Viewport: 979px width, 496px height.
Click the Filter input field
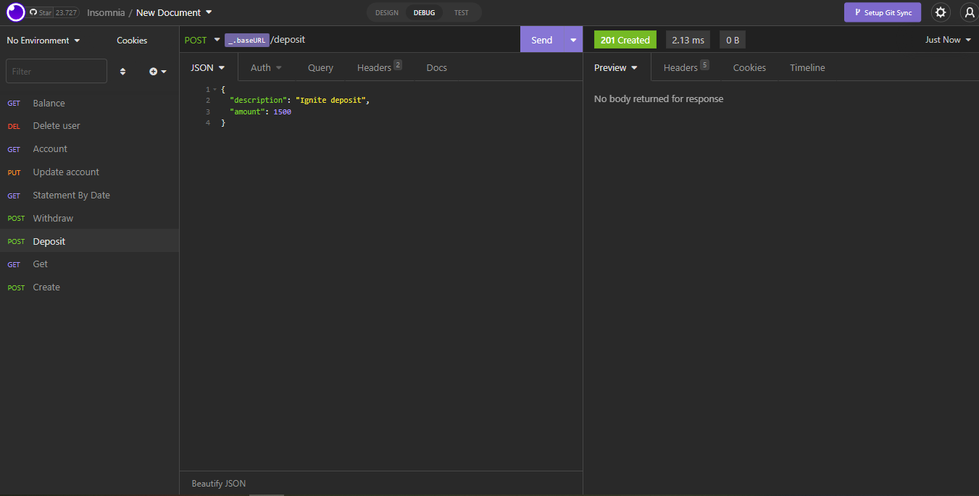(56, 71)
